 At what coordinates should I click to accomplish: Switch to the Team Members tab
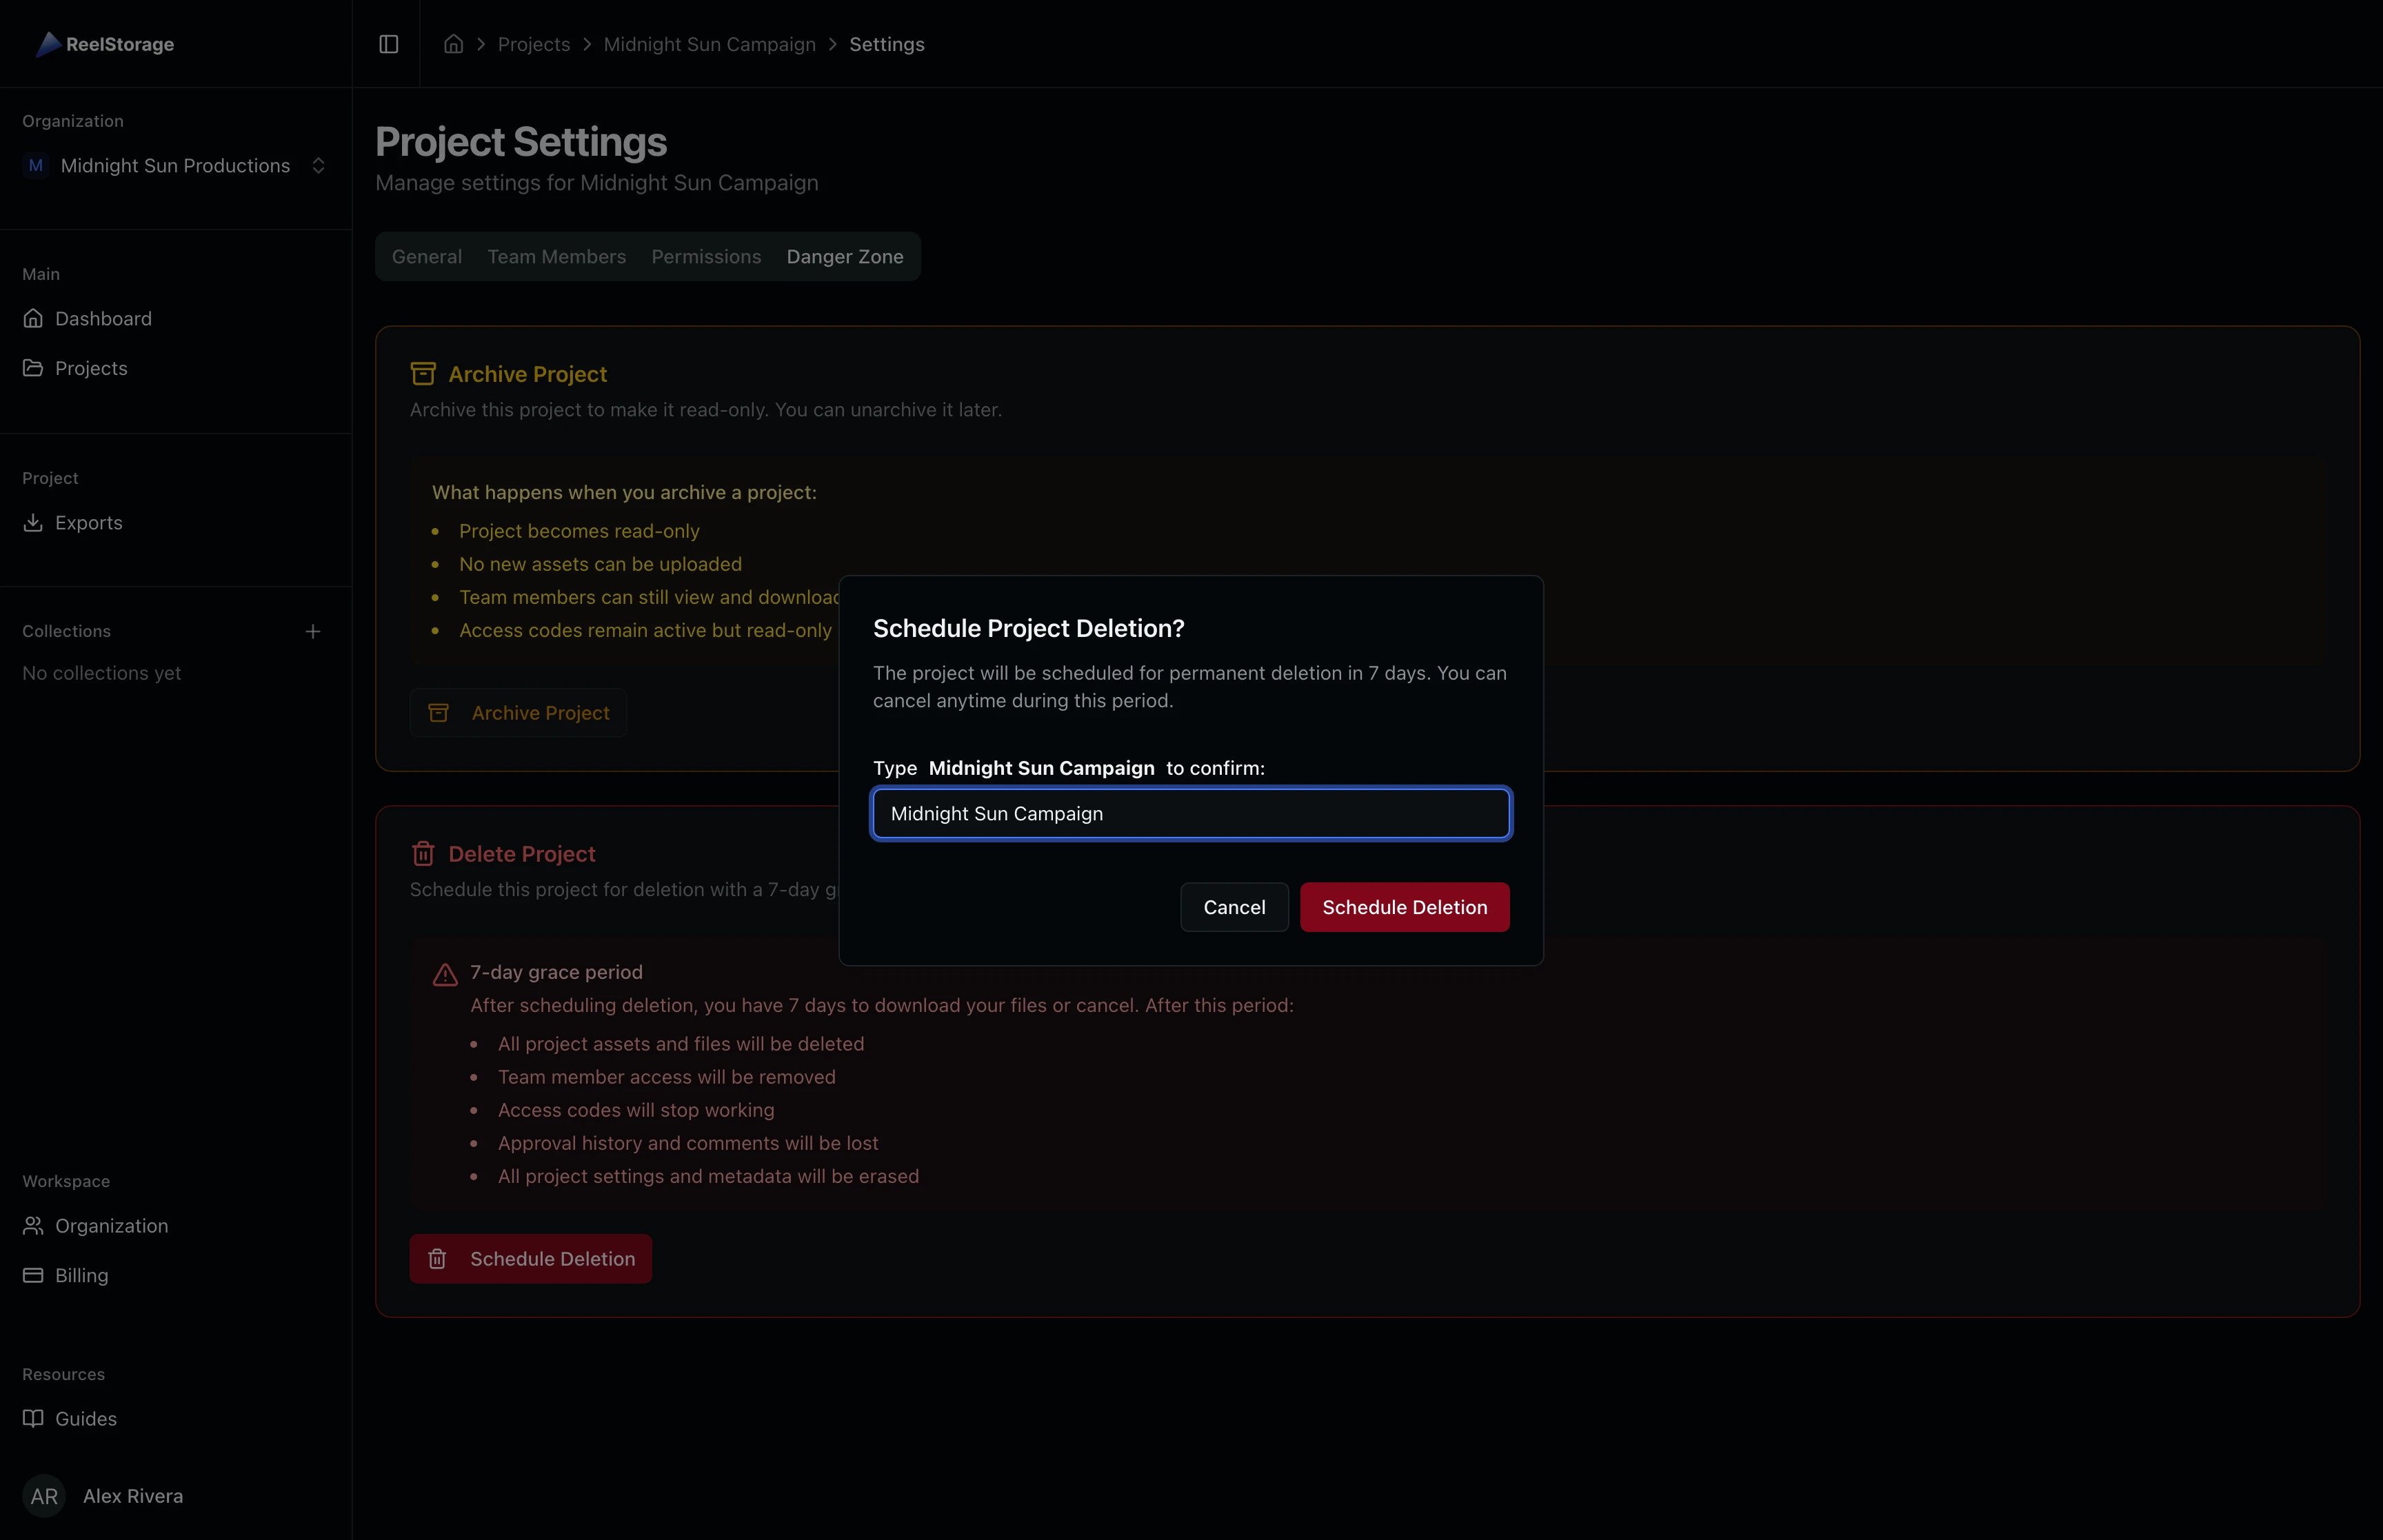(x=556, y=256)
